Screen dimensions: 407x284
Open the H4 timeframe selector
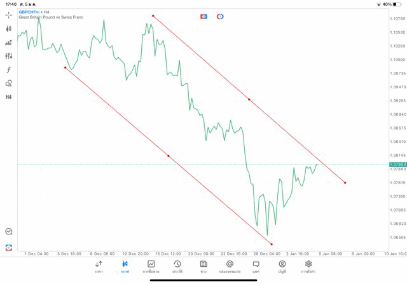(x=9, y=97)
